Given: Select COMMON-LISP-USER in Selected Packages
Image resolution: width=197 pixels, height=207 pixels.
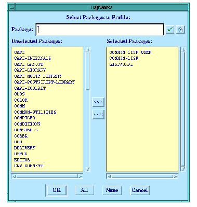Looking at the screenshot, I should pyautogui.click(x=130, y=52).
